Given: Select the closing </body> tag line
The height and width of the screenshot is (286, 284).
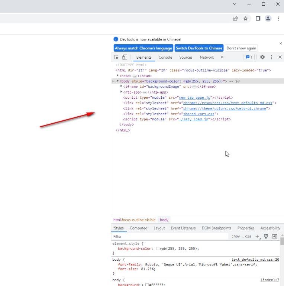Looking at the screenshot, I should pyautogui.click(x=126, y=124).
